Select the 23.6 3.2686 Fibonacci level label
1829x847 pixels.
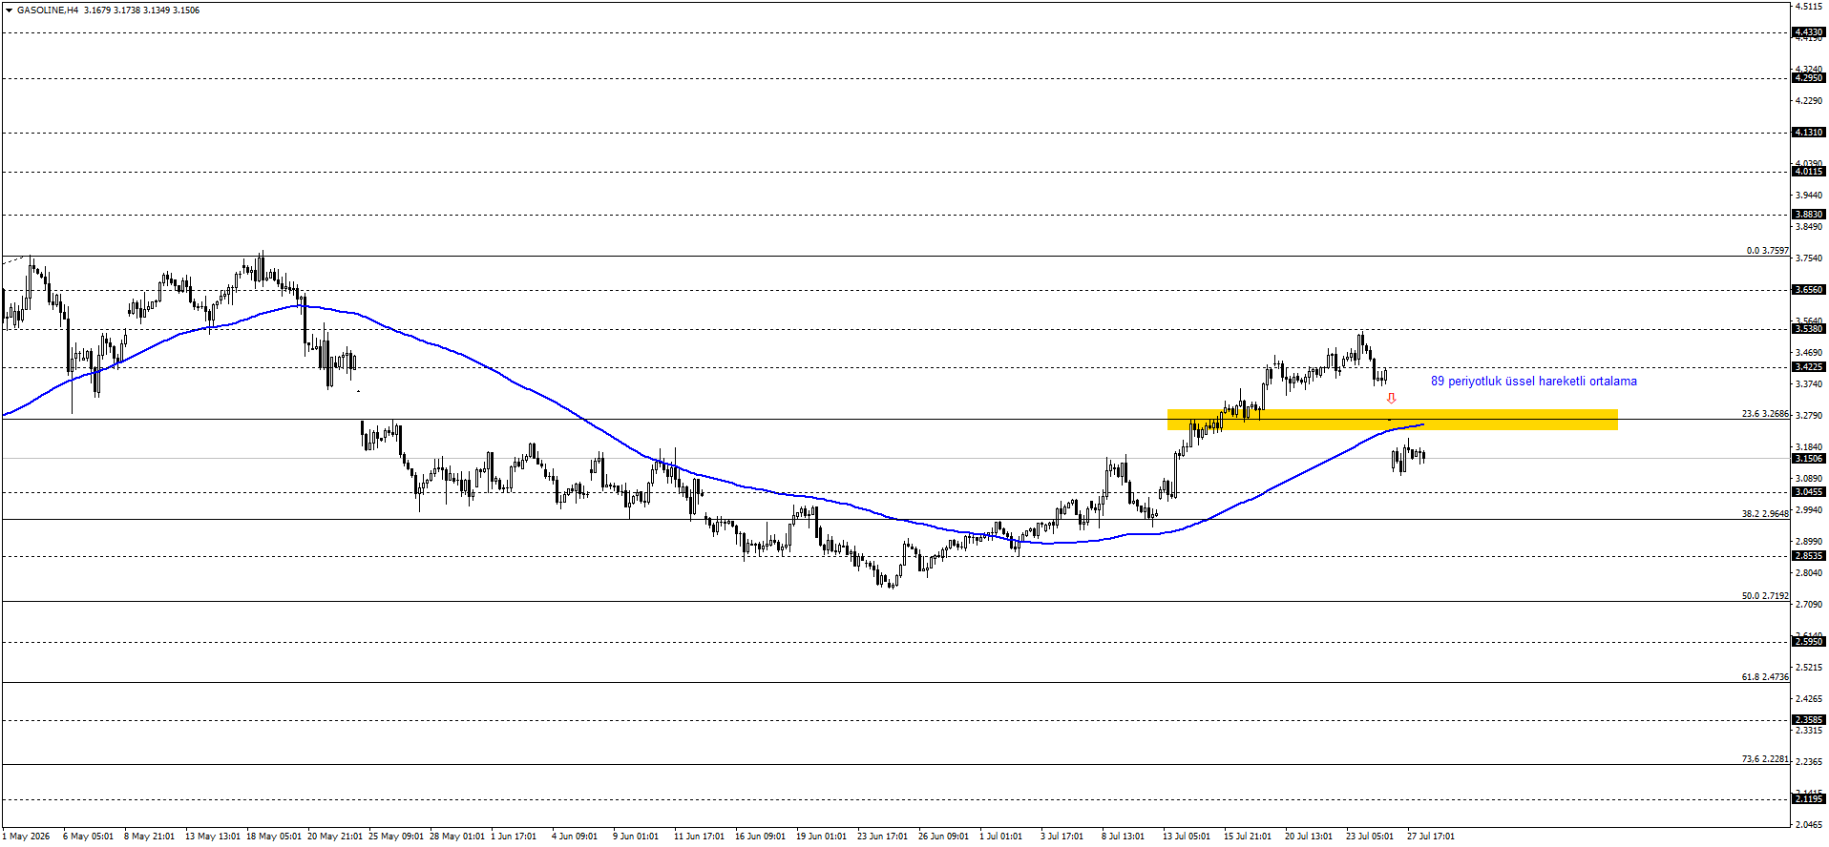pos(1765,414)
